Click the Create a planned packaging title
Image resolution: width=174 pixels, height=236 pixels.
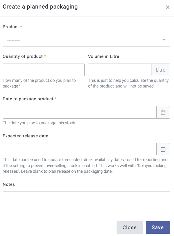tap(40, 7)
